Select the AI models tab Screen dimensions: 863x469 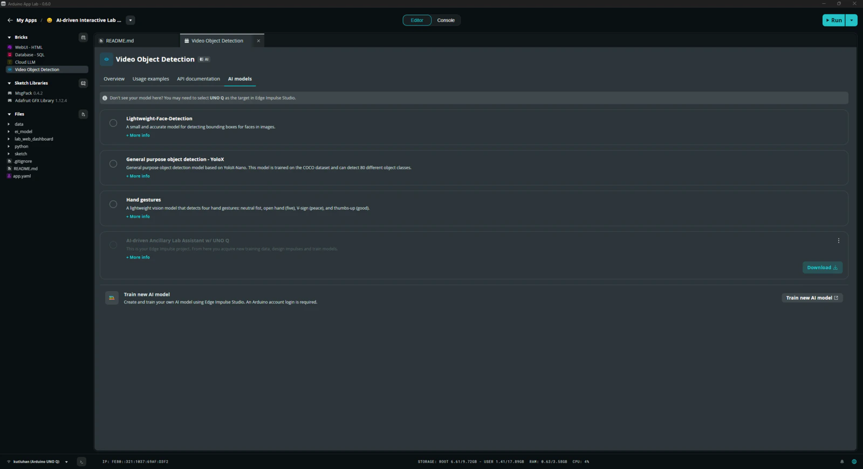click(239, 79)
